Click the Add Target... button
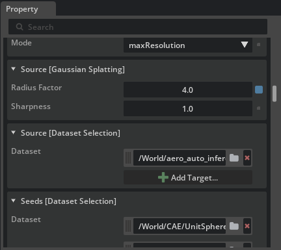 (x=188, y=177)
